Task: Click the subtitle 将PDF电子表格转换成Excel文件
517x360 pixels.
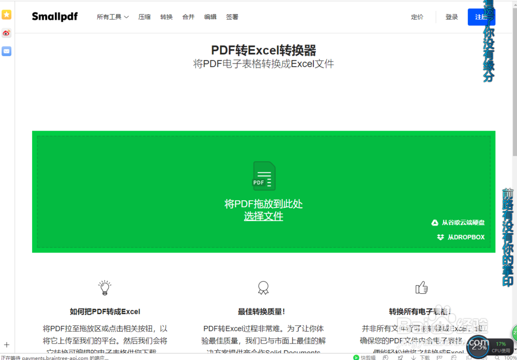Action: (x=264, y=64)
